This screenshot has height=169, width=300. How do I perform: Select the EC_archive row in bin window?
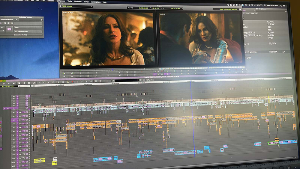(x=266, y=52)
